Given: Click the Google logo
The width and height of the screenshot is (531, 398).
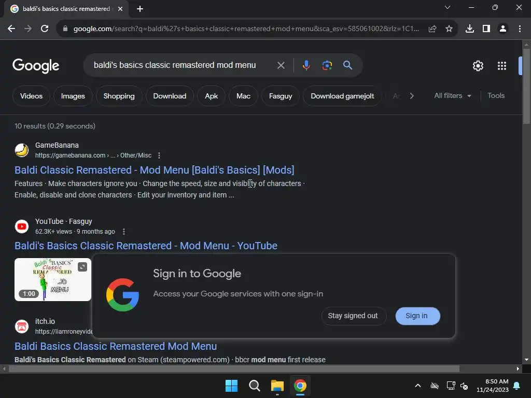Looking at the screenshot, I should (x=36, y=66).
